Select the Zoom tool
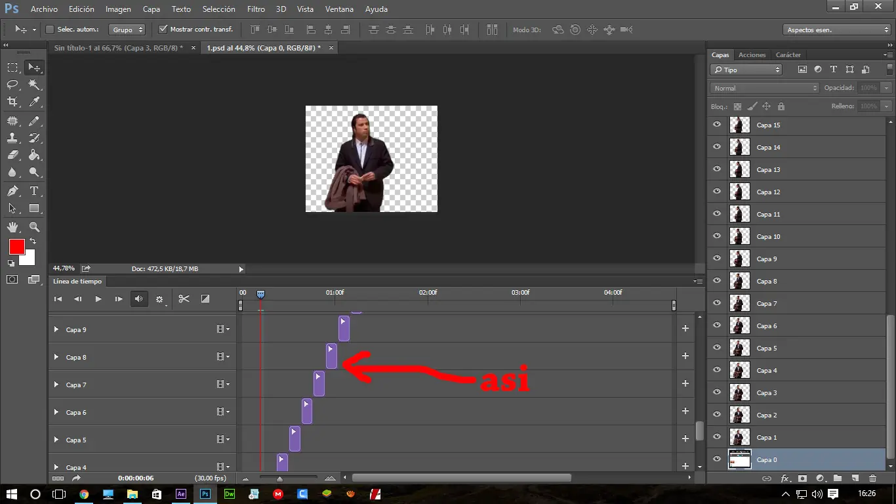The image size is (896, 504). (x=34, y=227)
